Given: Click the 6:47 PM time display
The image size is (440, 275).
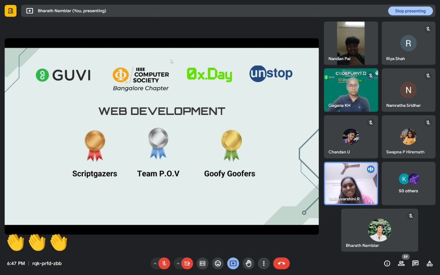Looking at the screenshot, I should [16, 263].
